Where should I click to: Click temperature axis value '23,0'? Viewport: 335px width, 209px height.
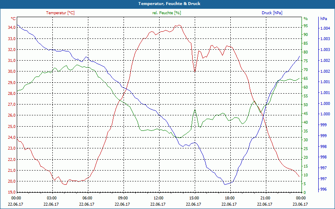12,148
